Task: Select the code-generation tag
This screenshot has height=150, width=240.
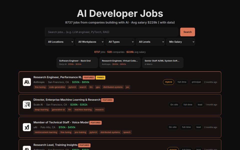Action: (57, 87)
